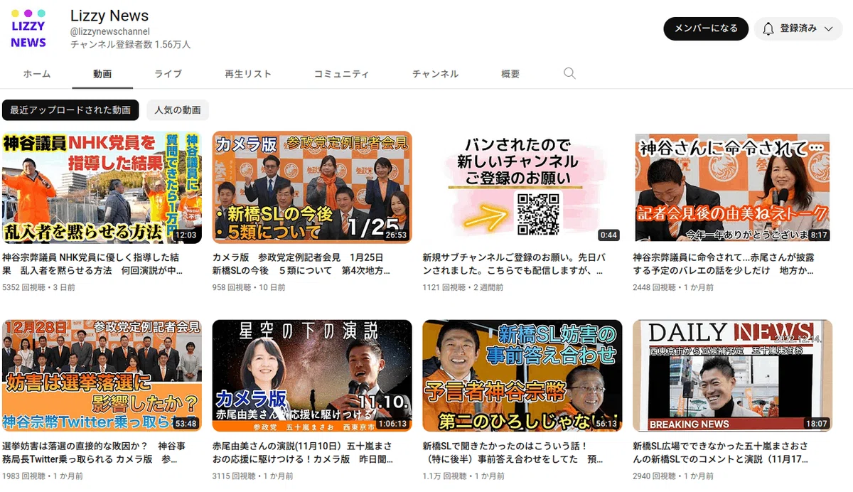Click the 1983 回視聴 metadata text
Image resolution: width=853 pixels, height=492 pixels.
point(24,476)
